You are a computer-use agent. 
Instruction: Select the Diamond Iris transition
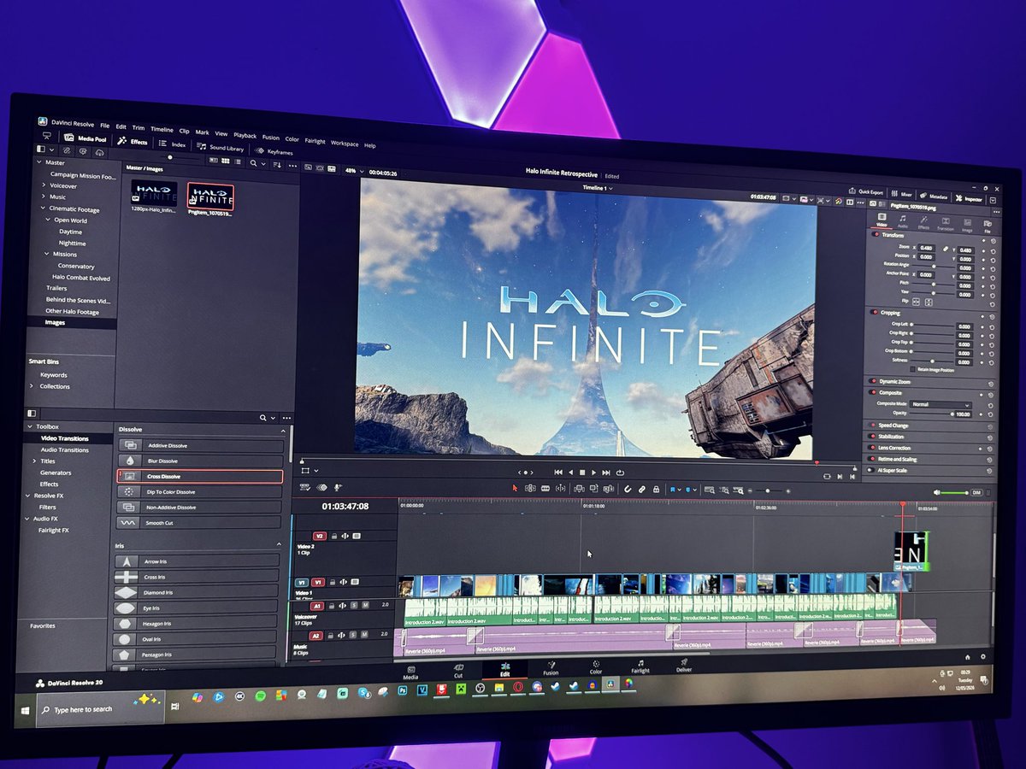(197, 592)
